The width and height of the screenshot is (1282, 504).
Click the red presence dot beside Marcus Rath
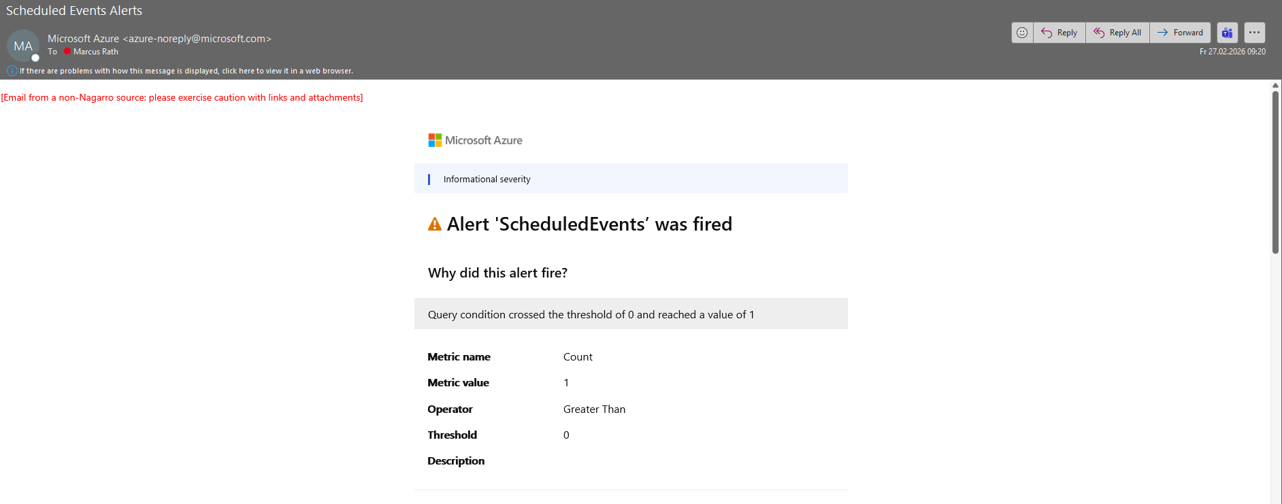click(67, 52)
